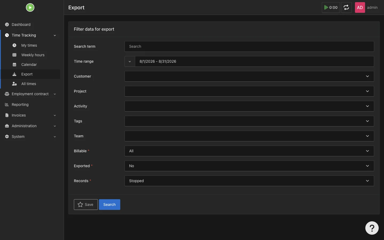Open Calendar menu item

coord(30,65)
